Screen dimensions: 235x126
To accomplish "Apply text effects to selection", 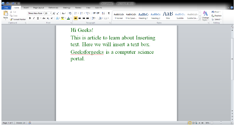I will tap(58, 18).
